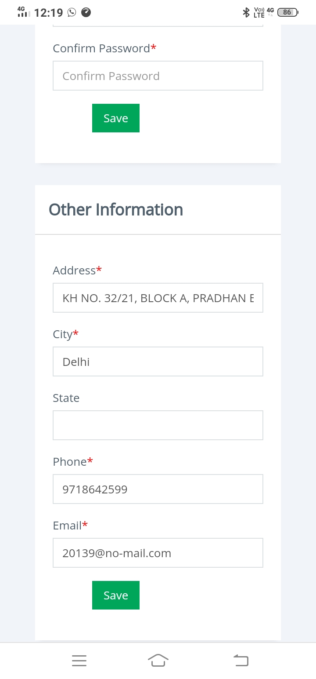Save the Other Information section
This screenshot has width=316, height=679.
[x=116, y=595]
